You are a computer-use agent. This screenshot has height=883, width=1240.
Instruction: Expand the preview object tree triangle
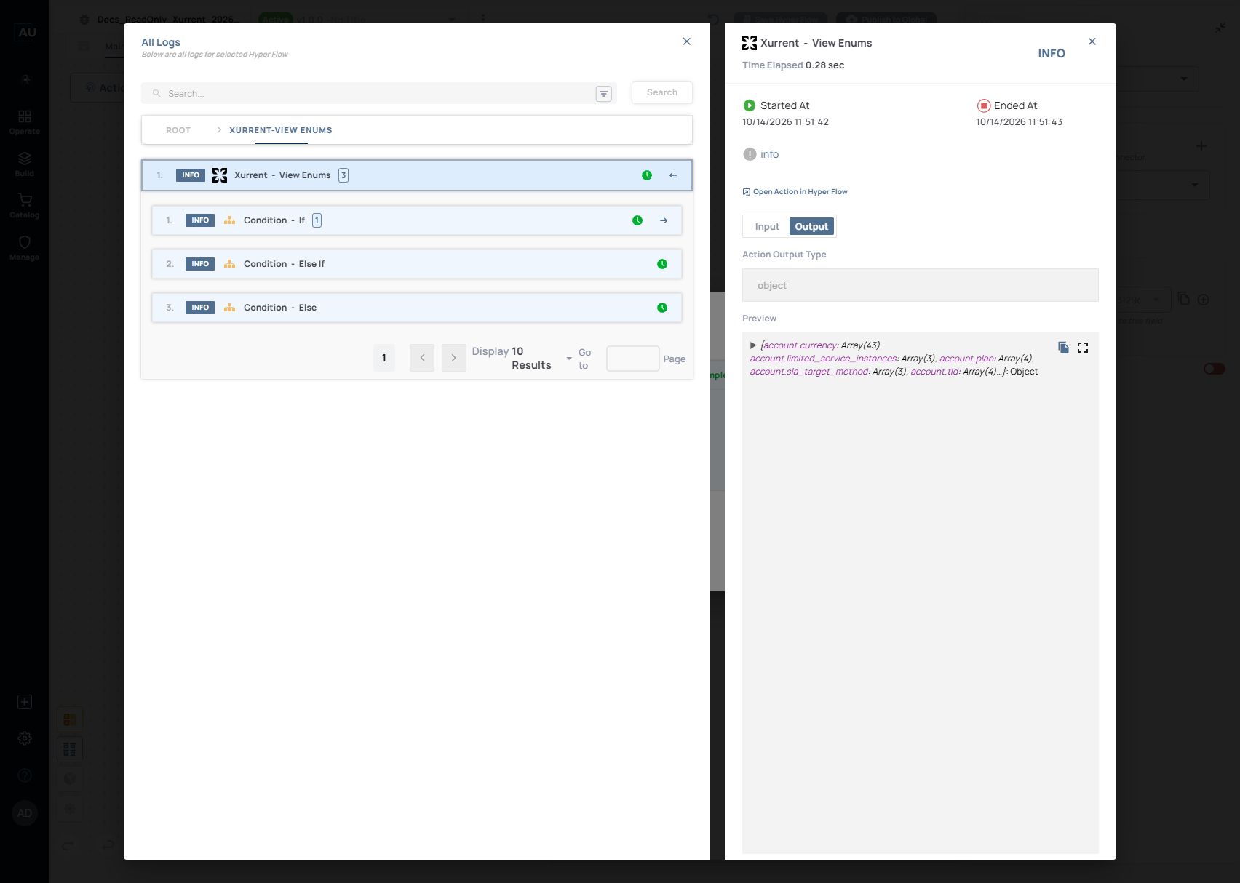pos(753,345)
